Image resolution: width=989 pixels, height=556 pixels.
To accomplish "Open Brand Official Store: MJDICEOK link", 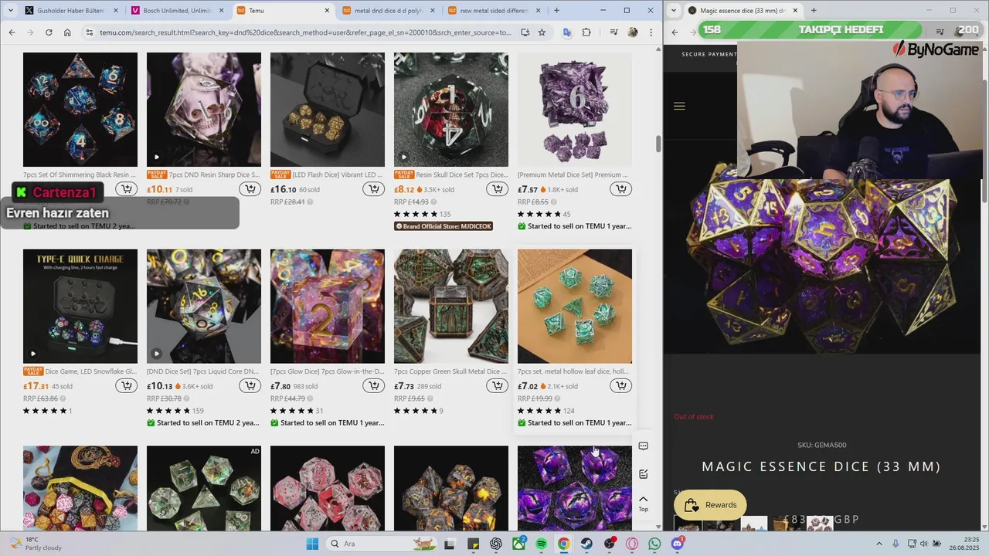I will tap(444, 226).
